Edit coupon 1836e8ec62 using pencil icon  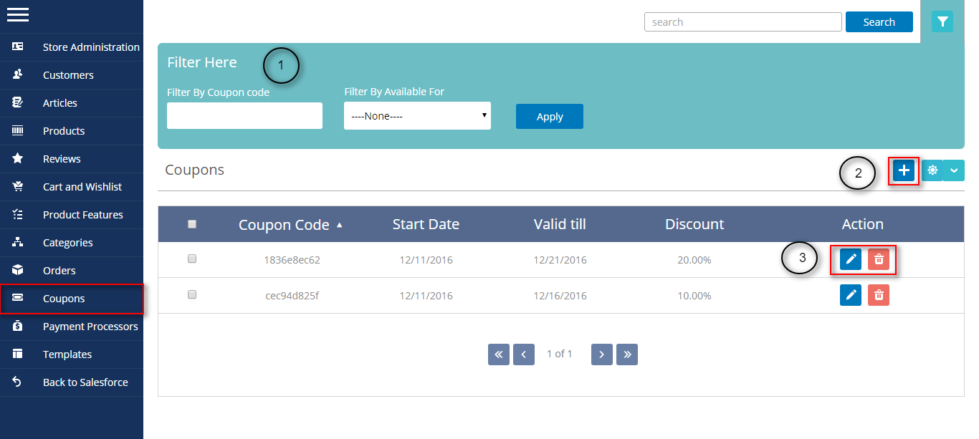point(851,259)
